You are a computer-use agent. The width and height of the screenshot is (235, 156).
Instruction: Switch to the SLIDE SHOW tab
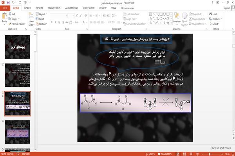tap(89, 8)
